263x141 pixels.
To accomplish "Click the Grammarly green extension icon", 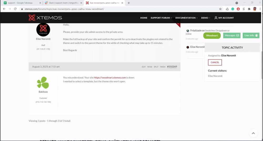I will pos(233,9).
